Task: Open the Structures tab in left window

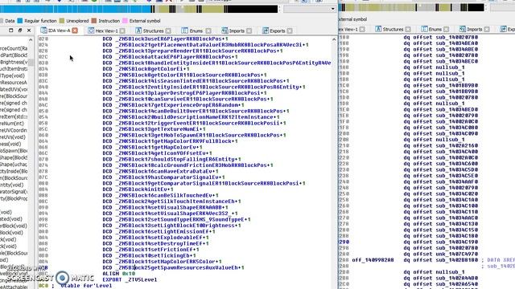Action: coord(154,31)
